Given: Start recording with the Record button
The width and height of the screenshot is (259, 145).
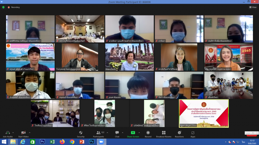Looking at the screenshot, I should [x=148, y=134].
